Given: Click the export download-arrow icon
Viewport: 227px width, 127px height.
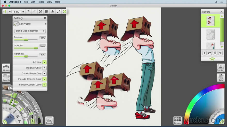Looking at the screenshot, I should (53, 12).
